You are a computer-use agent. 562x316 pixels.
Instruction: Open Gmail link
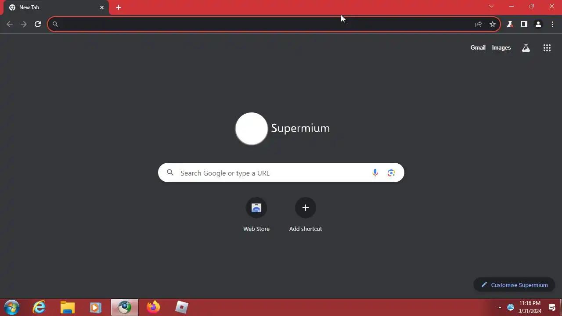(x=478, y=47)
